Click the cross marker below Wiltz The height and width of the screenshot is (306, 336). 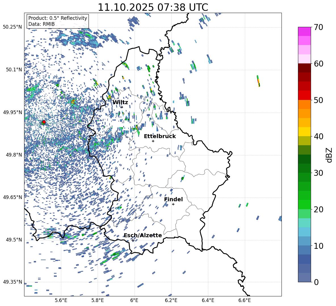click(x=122, y=107)
